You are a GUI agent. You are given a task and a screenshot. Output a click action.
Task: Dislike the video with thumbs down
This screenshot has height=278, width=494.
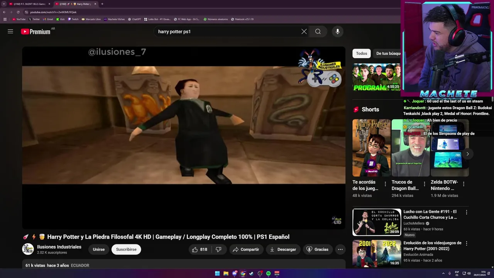[218, 249]
